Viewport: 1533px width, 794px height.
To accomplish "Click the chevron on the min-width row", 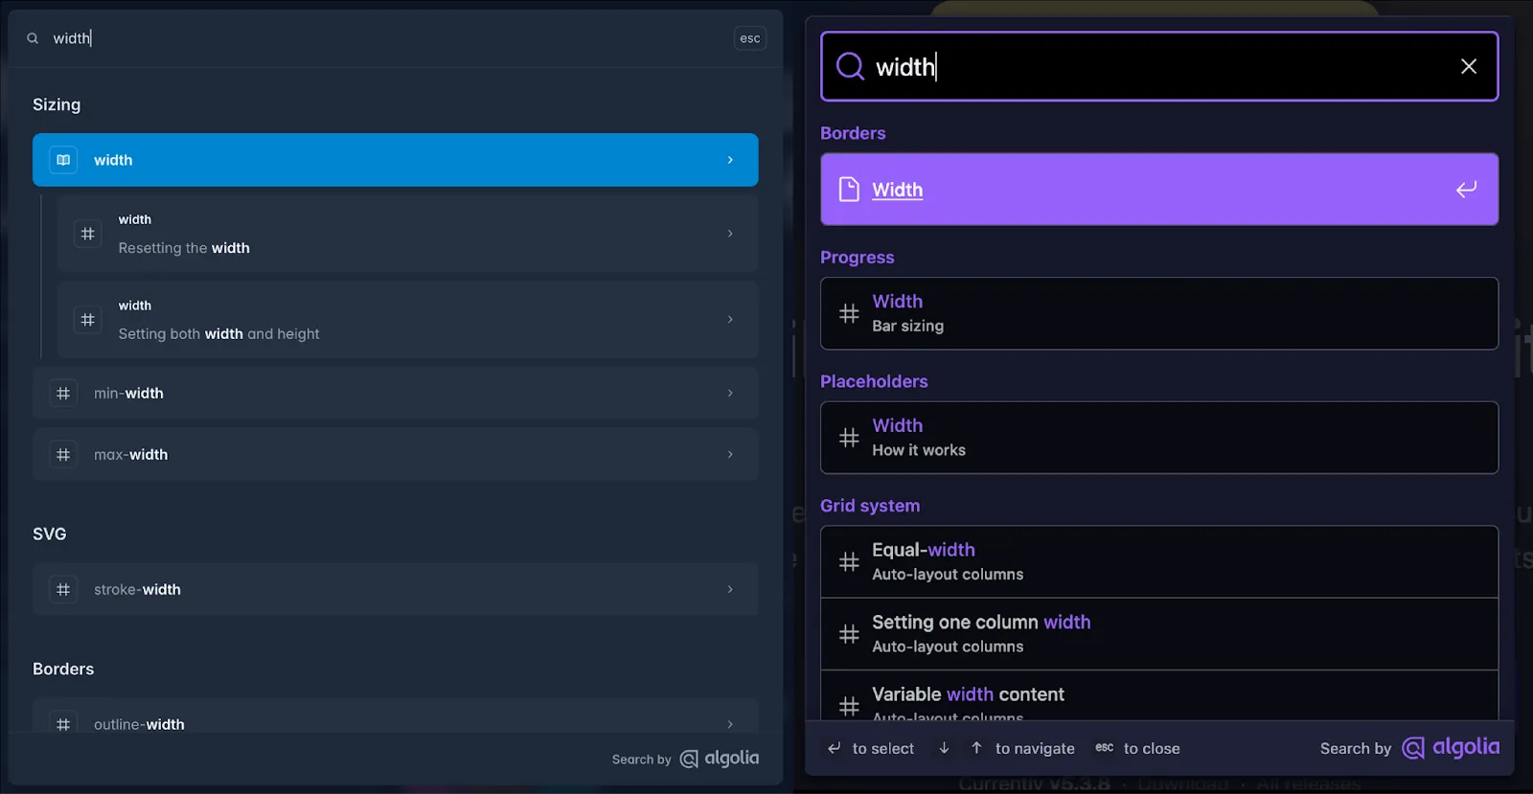I will pos(730,394).
